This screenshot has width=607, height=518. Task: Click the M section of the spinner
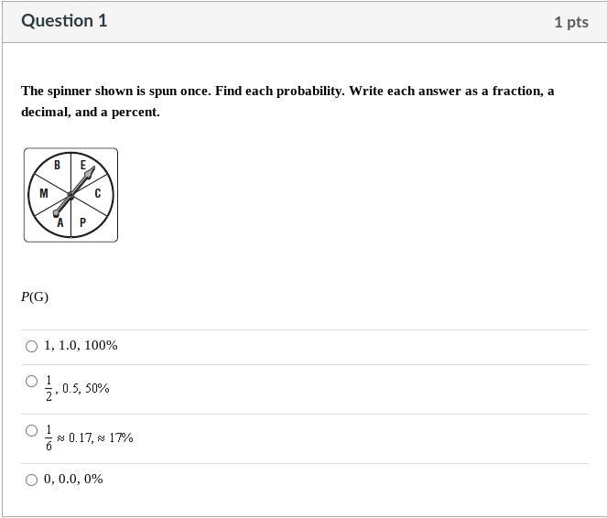pyautogui.click(x=43, y=193)
